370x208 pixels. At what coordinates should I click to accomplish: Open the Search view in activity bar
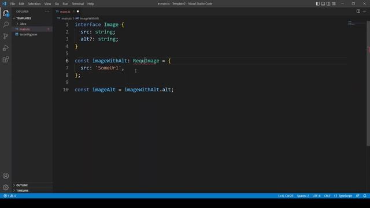tap(6, 24)
